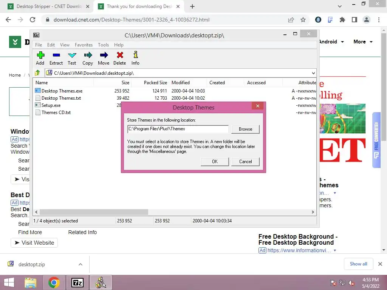Image resolution: width=387 pixels, height=290 pixels.
Task: Open the 7-Zip Help menu
Action: (119, 45)
